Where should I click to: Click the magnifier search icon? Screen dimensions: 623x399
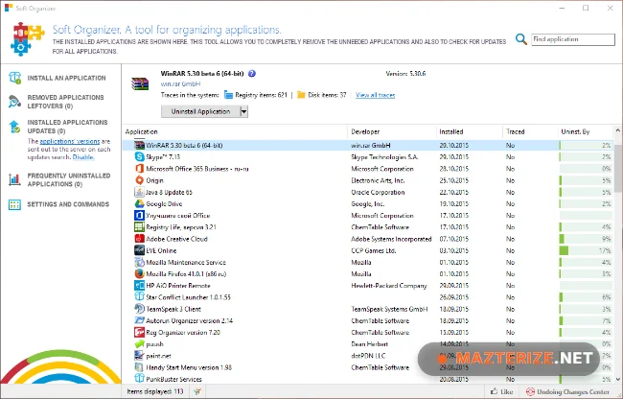point(520,39)
